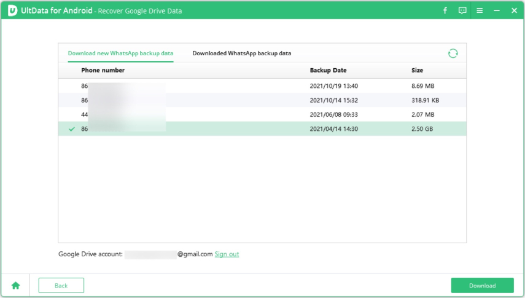Viewport: 525px width, 298px height.
Task: Go to home screen via house icon
Action: pyautogui.click(x=15, y=285)
